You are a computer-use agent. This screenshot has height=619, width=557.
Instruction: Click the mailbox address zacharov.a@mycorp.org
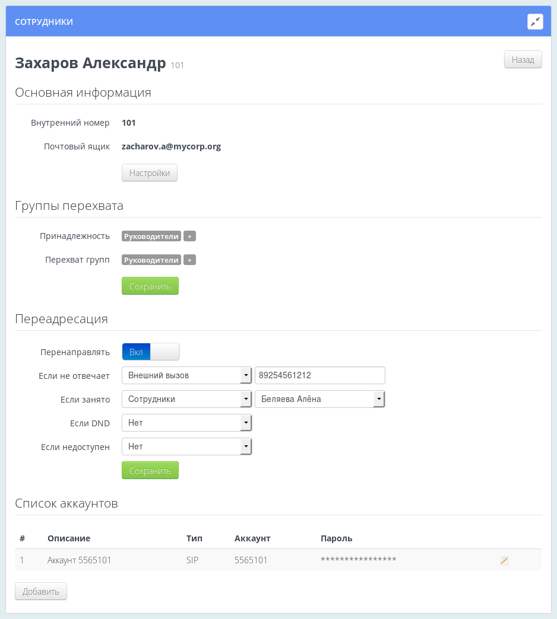pyautogui.click(x=171, y=146)
